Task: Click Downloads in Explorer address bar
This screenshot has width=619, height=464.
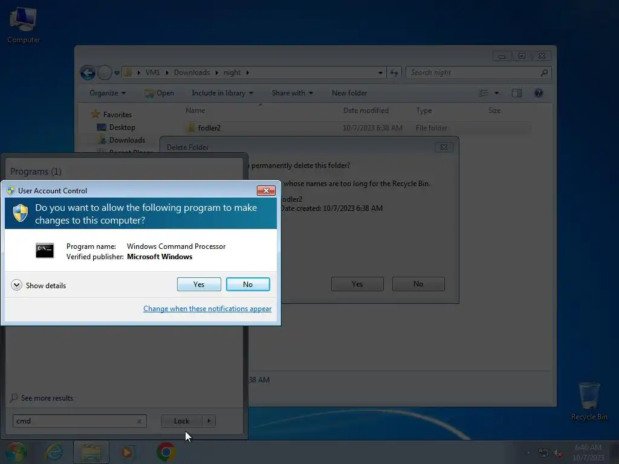Action: tap(192, 72)
